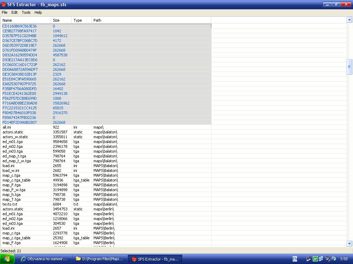Viewport: 353px width, 264px height.
Task: Select the load_w.ini file row
Action: pos(106,170)
